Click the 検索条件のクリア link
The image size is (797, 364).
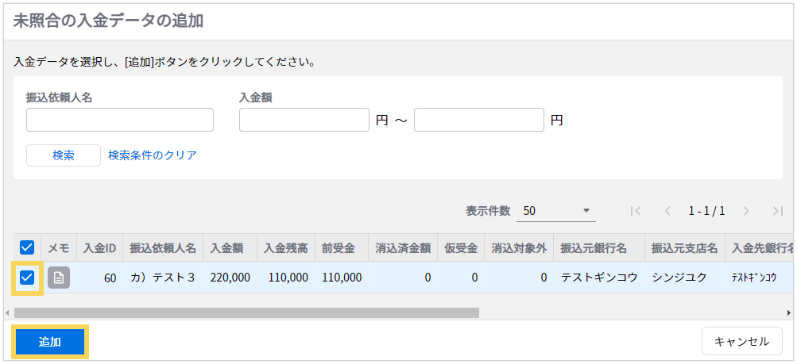coord(153,155)
